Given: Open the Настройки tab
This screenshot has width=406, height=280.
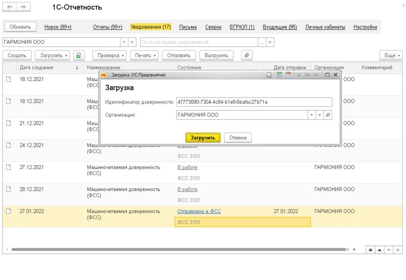Looking at the screenshot, I should point(365,27).
